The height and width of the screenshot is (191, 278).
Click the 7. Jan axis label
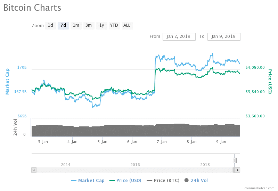coord(162,142)
